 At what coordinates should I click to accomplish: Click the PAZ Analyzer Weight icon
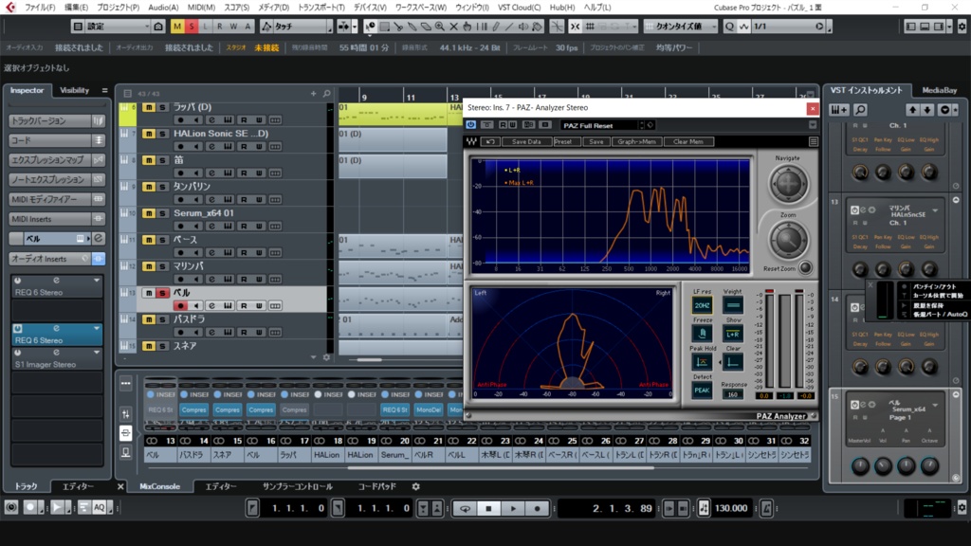click(x=733, y=305)
